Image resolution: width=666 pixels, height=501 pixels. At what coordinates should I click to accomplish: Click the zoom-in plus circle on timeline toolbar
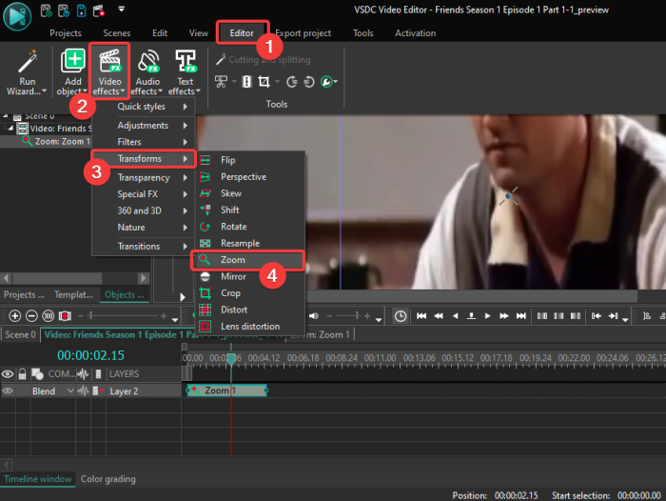(x=15, y=316)
